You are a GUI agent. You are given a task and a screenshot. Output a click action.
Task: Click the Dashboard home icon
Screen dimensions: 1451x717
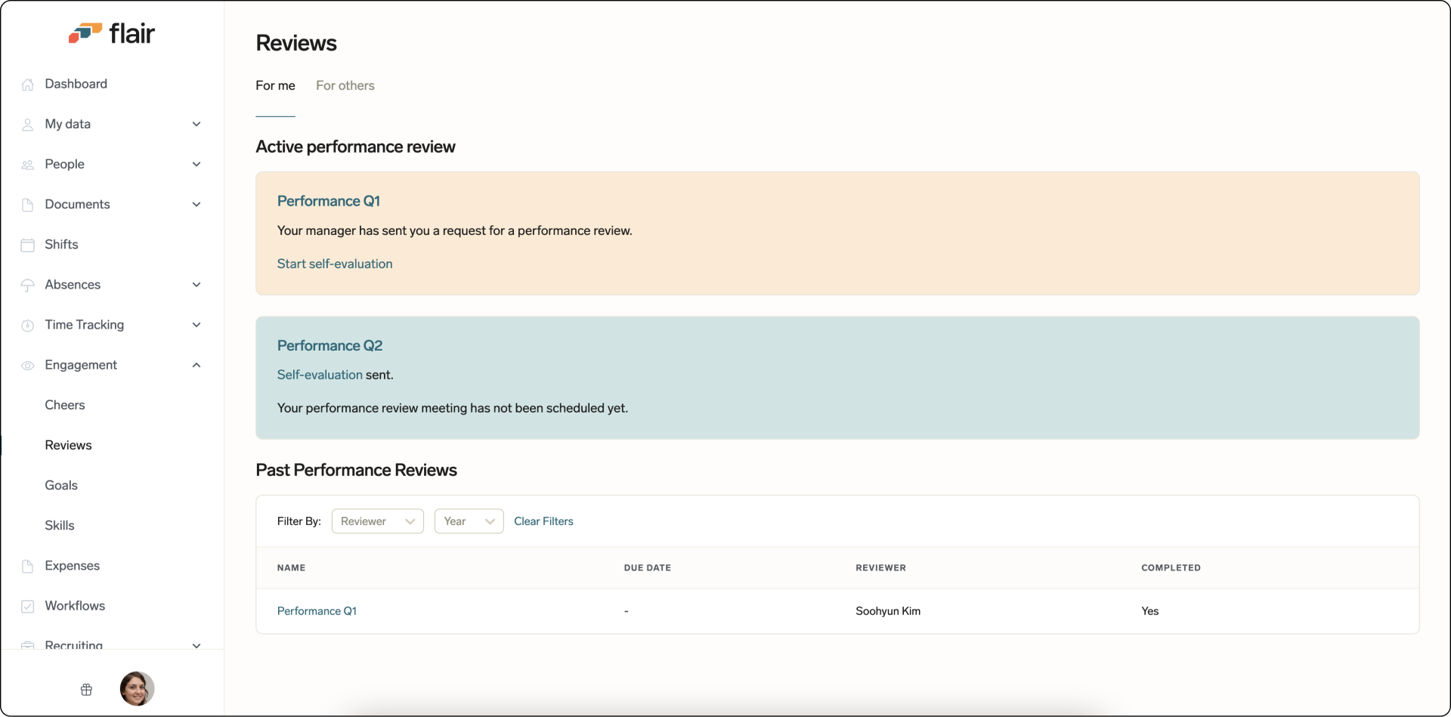pyautogui.click(x=28, y=84)
